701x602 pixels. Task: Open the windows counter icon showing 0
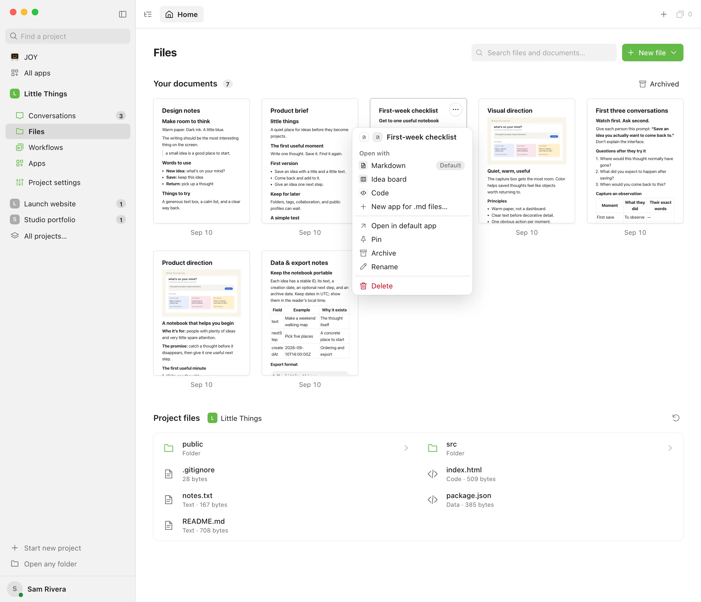[x=683, y=14]
